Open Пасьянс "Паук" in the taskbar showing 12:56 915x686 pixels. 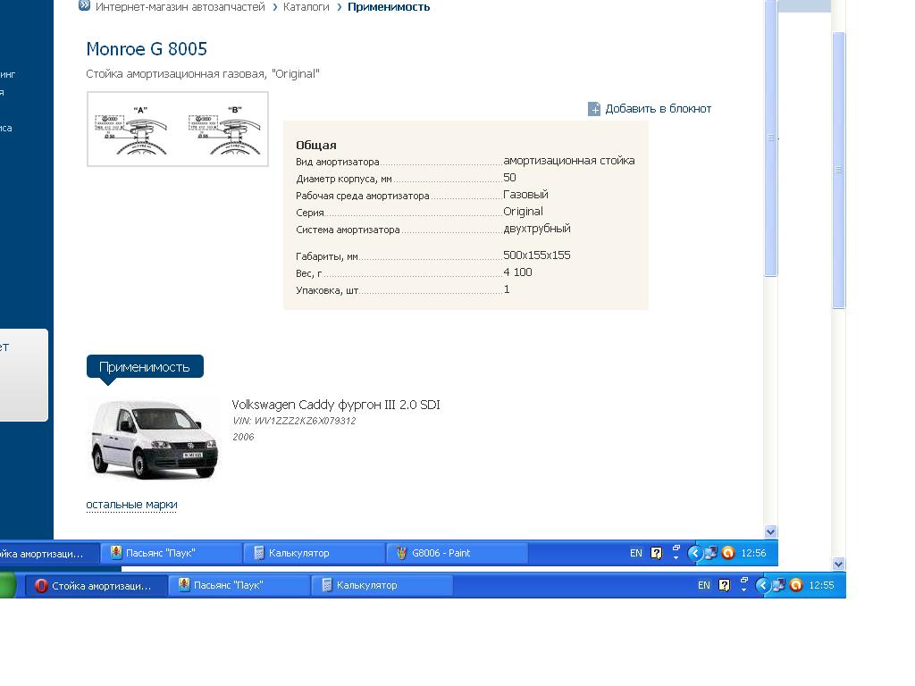pyautogui.click(x=171, y=553)
